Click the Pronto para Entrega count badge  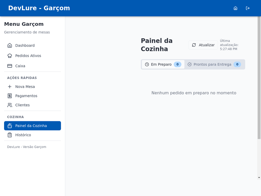coord(237,64)
